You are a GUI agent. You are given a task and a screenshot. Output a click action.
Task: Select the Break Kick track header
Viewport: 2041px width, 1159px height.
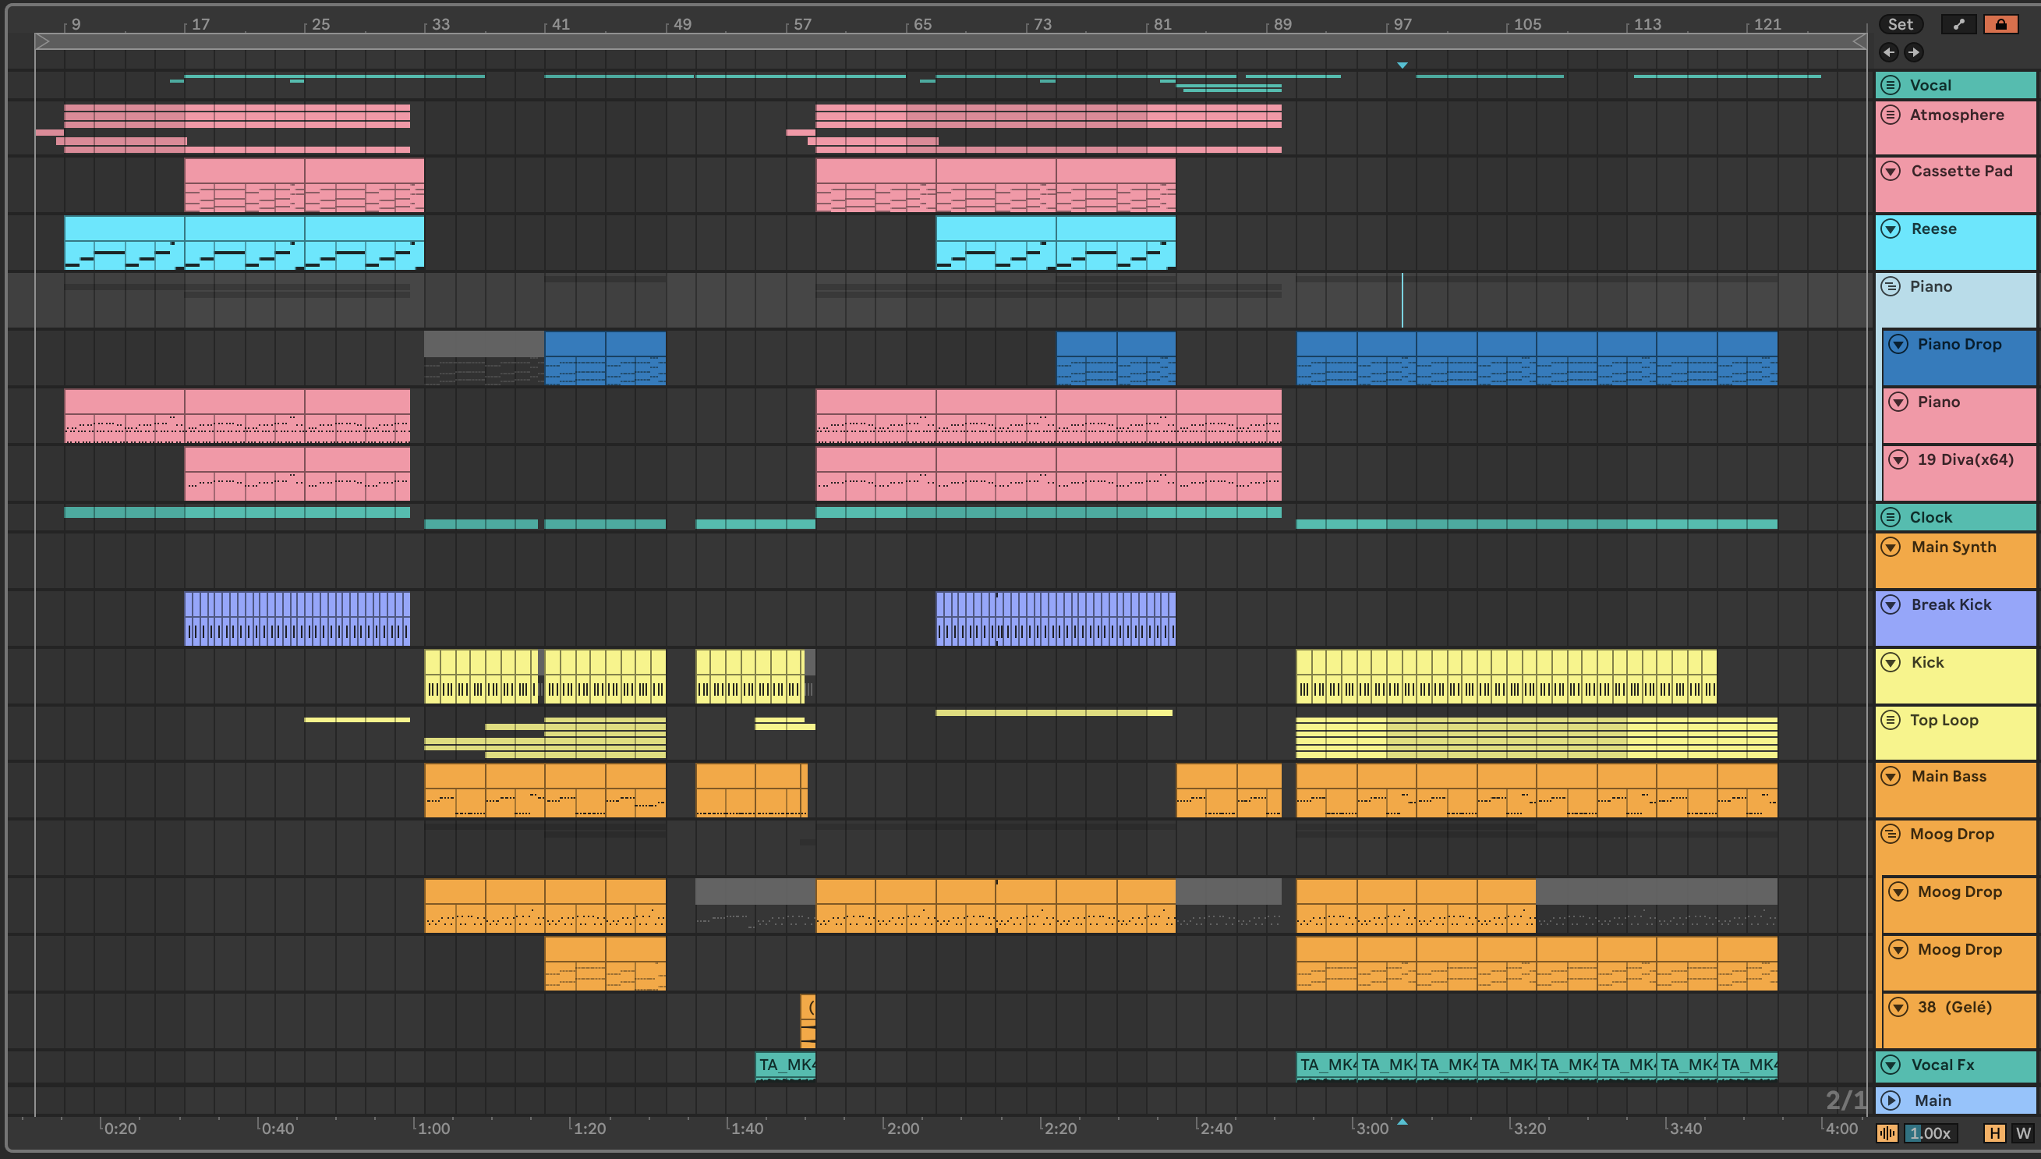coord(1951,605)
